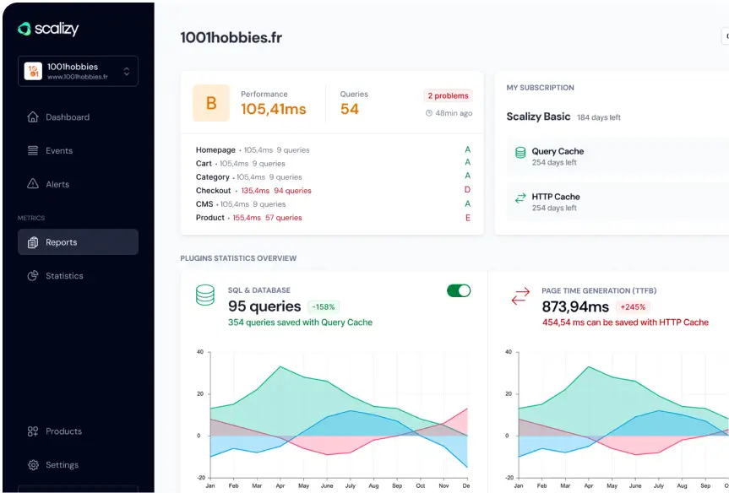Navigate to Statistics
The height and width of the screenshot is (493, 729).
[78, 275]
